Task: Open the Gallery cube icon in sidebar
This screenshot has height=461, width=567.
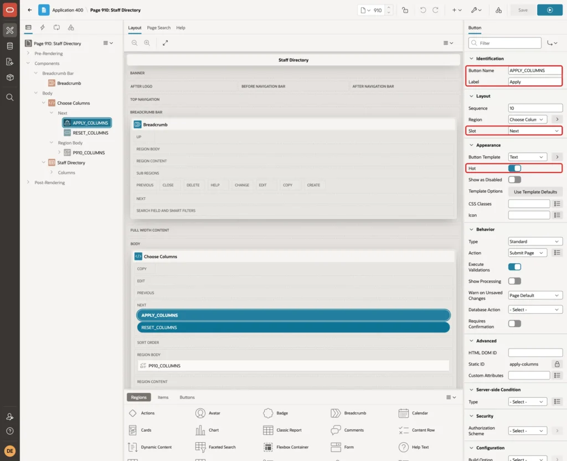Action: [x=10, y=77]
